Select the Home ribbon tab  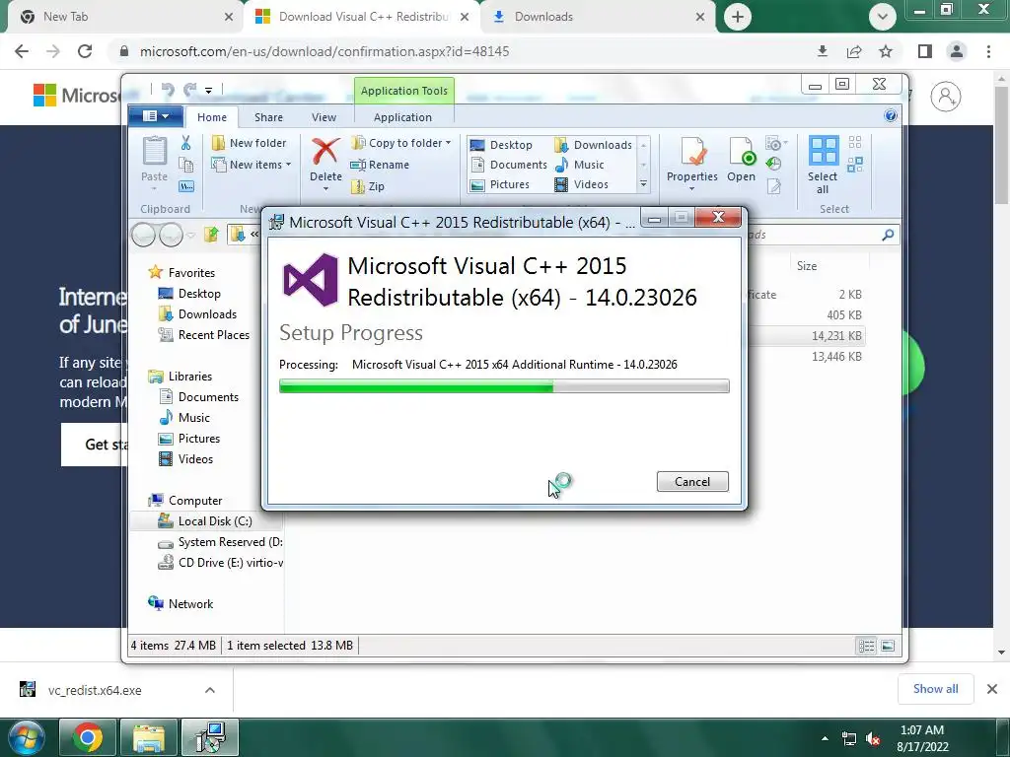(212, 117)
